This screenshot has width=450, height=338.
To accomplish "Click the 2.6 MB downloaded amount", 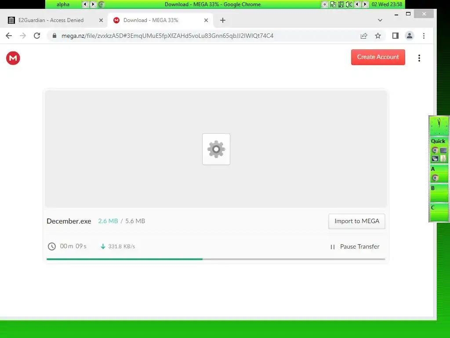I will [108, 221].
